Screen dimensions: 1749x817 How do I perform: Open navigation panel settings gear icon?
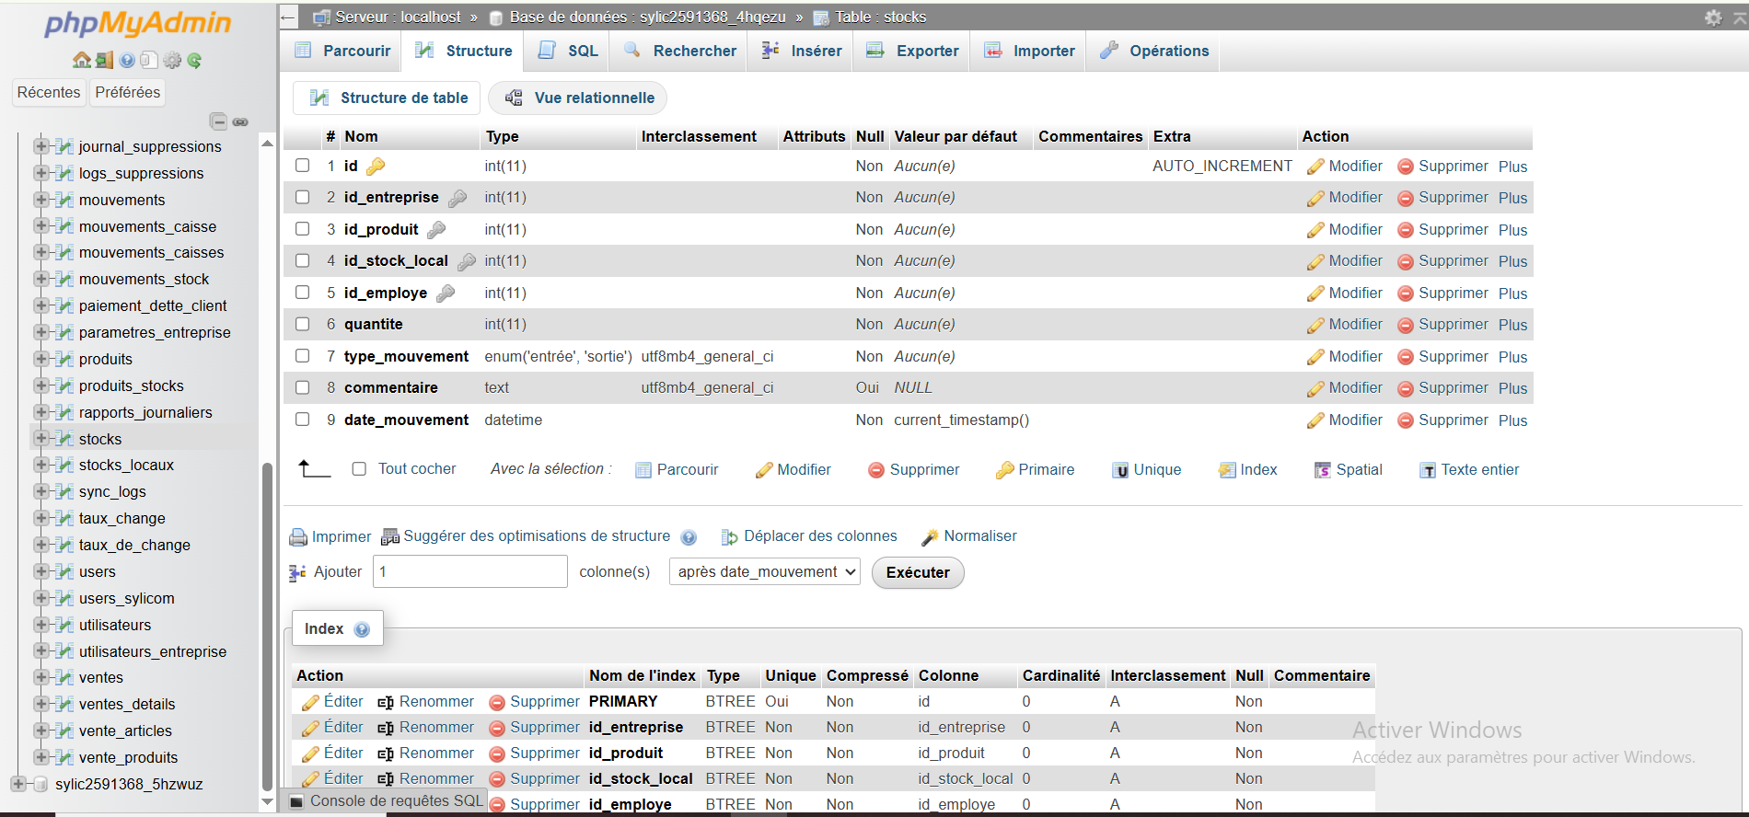pos(172,61)
